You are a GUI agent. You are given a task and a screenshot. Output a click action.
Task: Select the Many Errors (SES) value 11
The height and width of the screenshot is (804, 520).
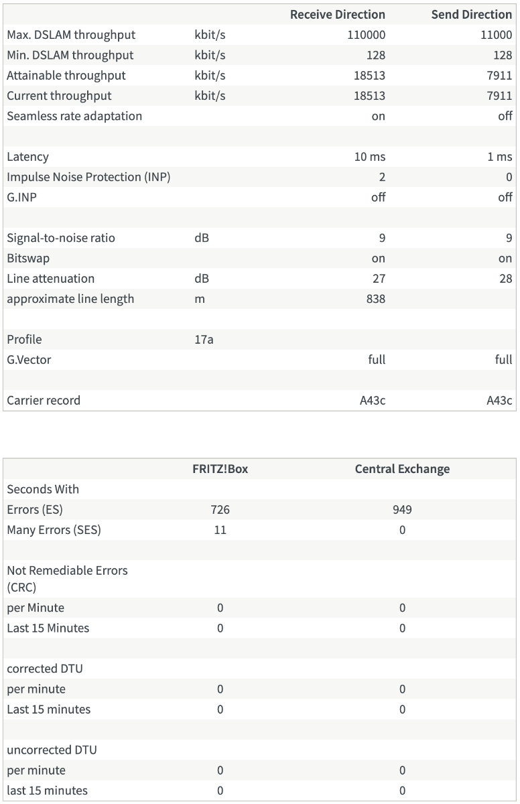point(220,530)
